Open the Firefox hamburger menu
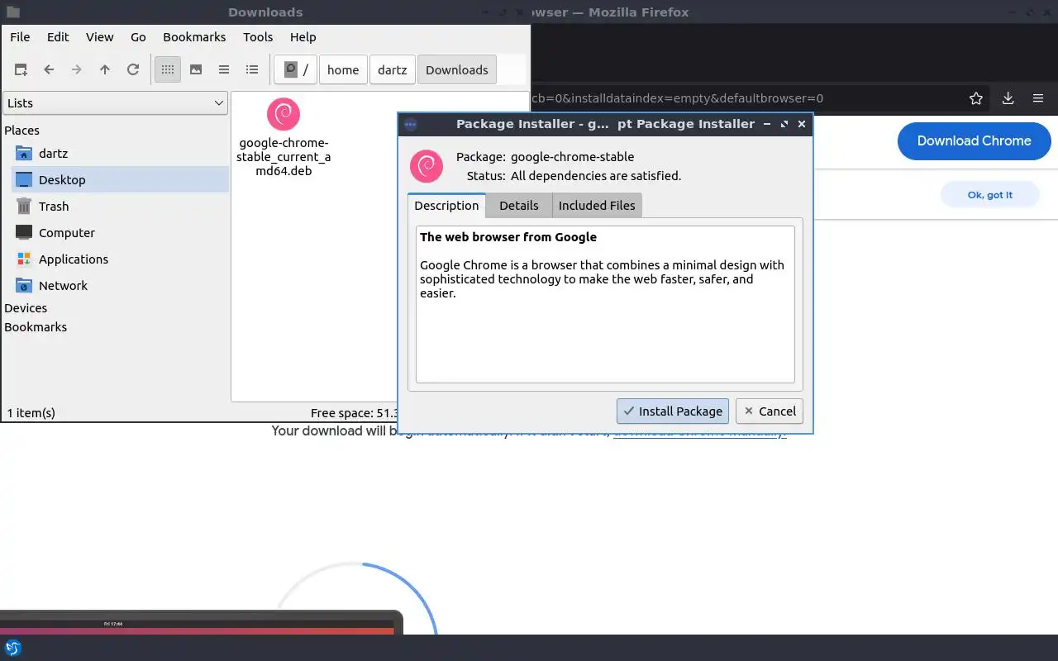 pyautogui.click(x=1038, y=98)
